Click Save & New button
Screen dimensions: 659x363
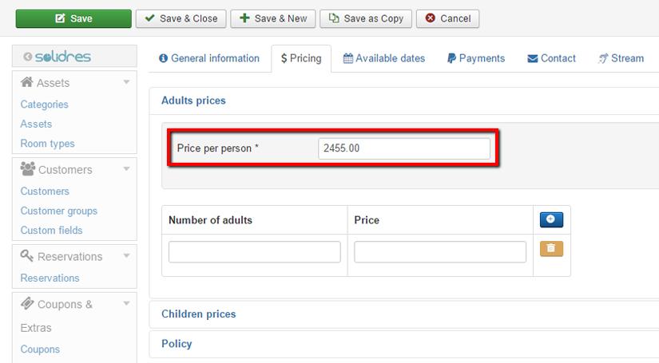point(272,18)
